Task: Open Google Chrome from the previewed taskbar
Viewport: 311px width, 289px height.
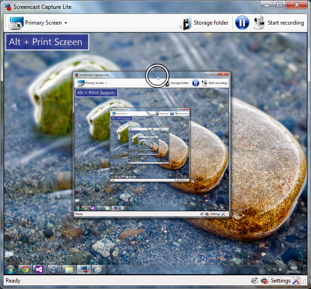Action: (25, 269)
